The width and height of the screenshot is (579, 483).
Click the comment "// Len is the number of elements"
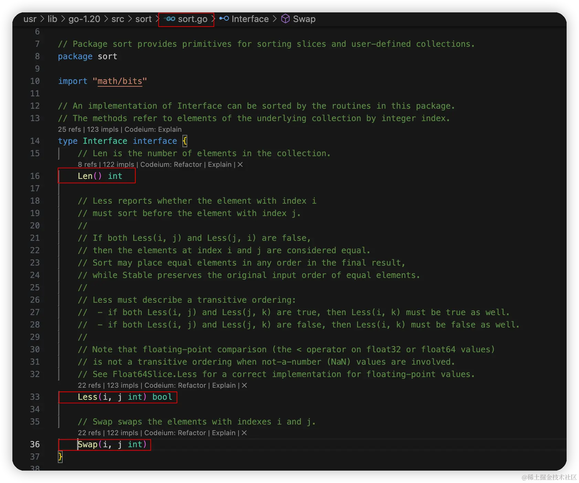[x=204, y=153]
